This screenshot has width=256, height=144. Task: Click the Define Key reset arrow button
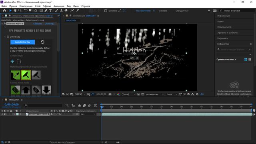pos(42,42)
